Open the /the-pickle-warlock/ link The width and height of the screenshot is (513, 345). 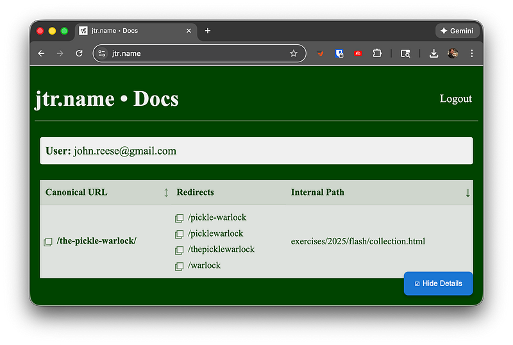96,241
